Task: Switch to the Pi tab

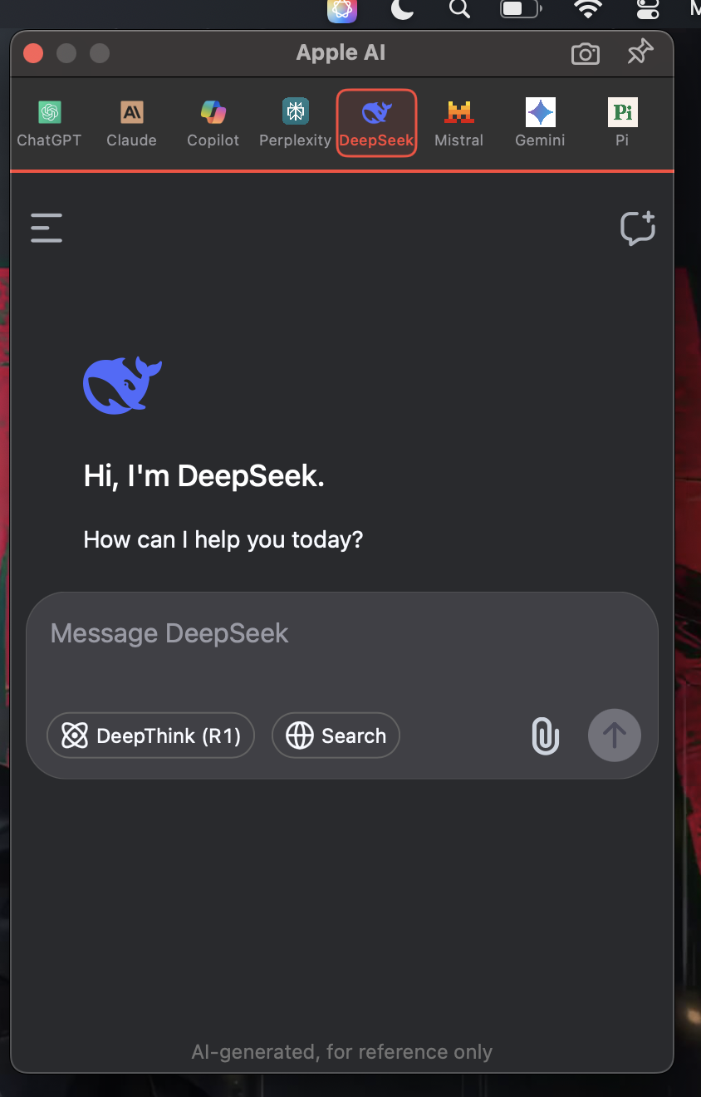Action: tap(622, 123)
